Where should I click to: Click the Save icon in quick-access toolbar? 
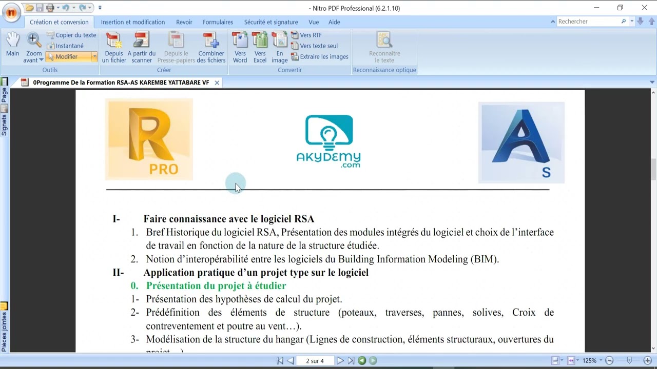[40, 8]
